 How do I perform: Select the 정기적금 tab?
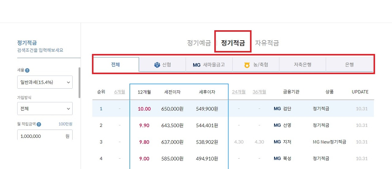point(233,43)
